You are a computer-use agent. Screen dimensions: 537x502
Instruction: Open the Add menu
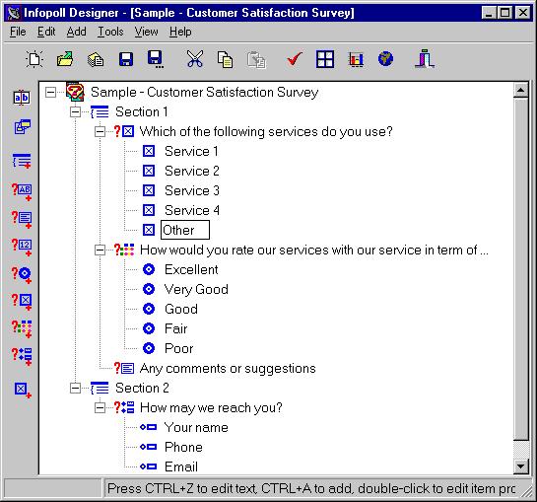[x=77, y=32]
